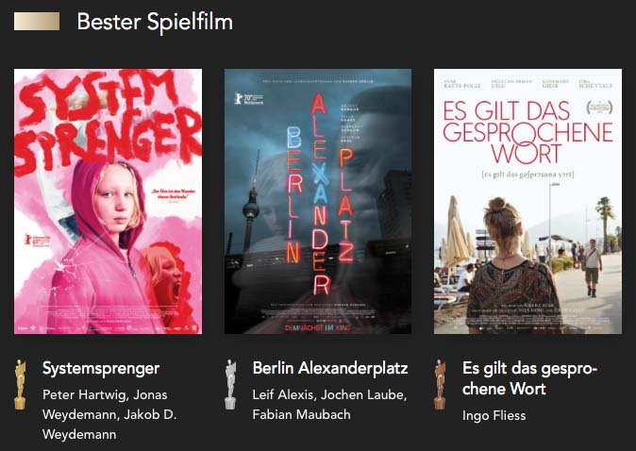Click the gold trophy icon beside Systemsprenger
Screen dimensions: 636x451
20,384
